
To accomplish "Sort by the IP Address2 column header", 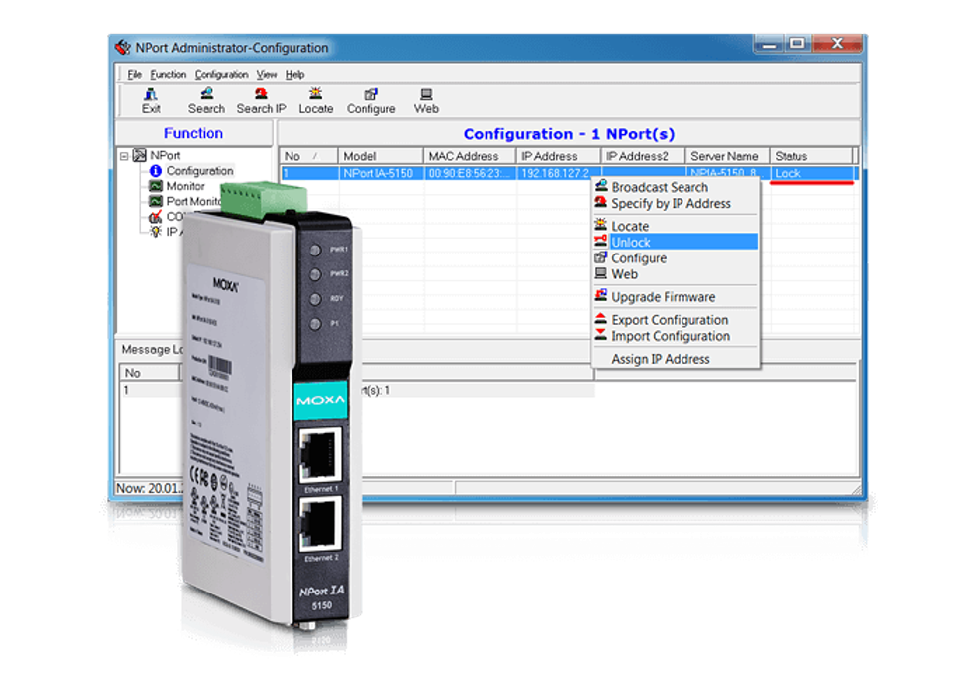I will coord(643,156).
